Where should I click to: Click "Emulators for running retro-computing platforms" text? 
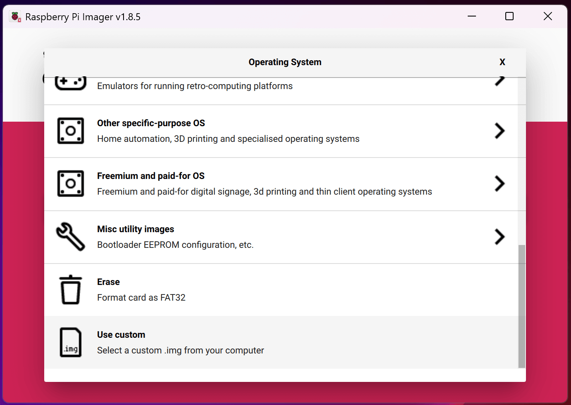[x=195, y=86]
